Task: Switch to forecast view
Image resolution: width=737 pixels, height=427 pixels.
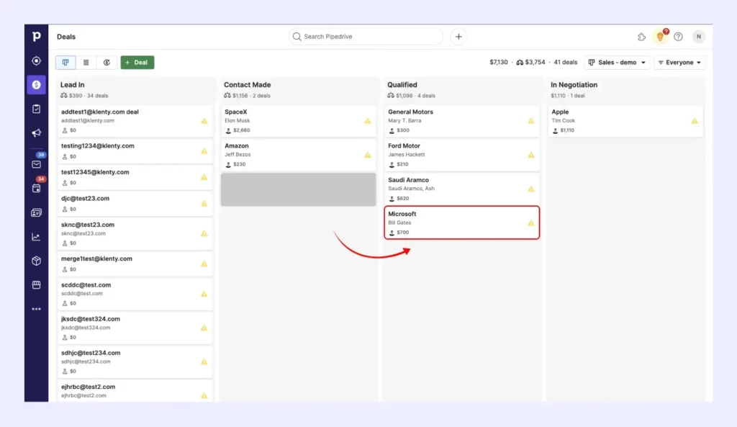Action: [x=107, y=62]
